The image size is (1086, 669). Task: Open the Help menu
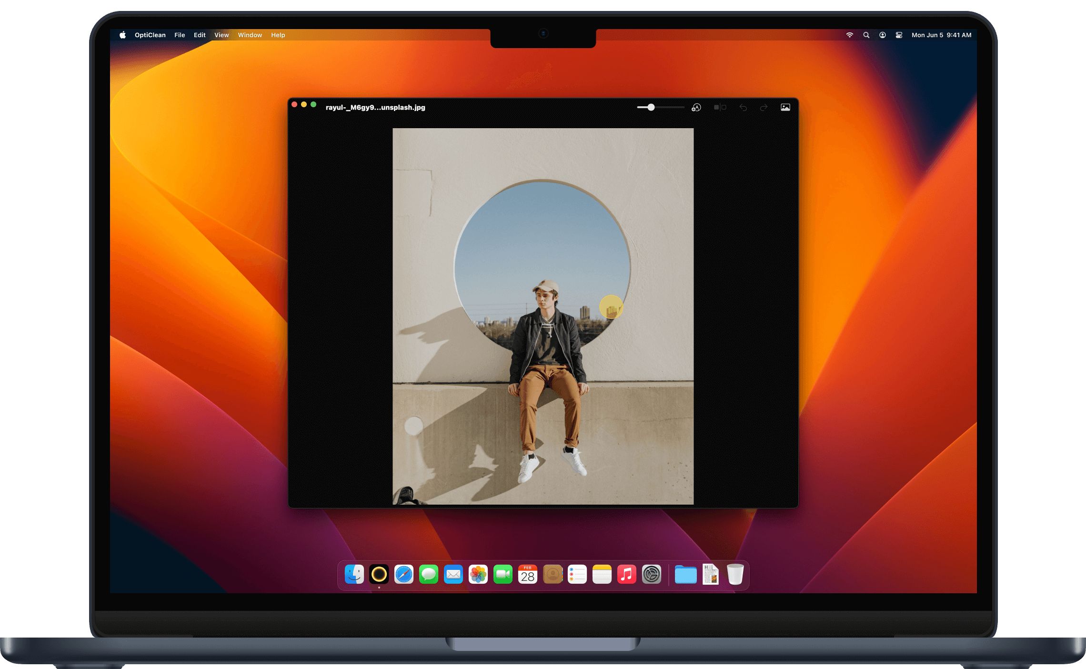pos(278,35)
